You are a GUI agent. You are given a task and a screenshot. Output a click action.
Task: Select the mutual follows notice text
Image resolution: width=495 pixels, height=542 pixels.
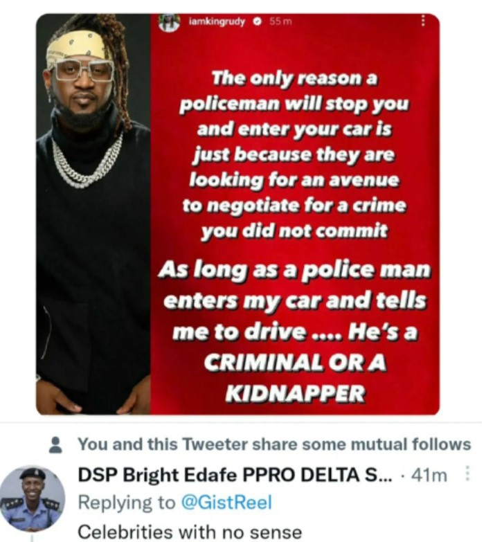coord(274,444)
